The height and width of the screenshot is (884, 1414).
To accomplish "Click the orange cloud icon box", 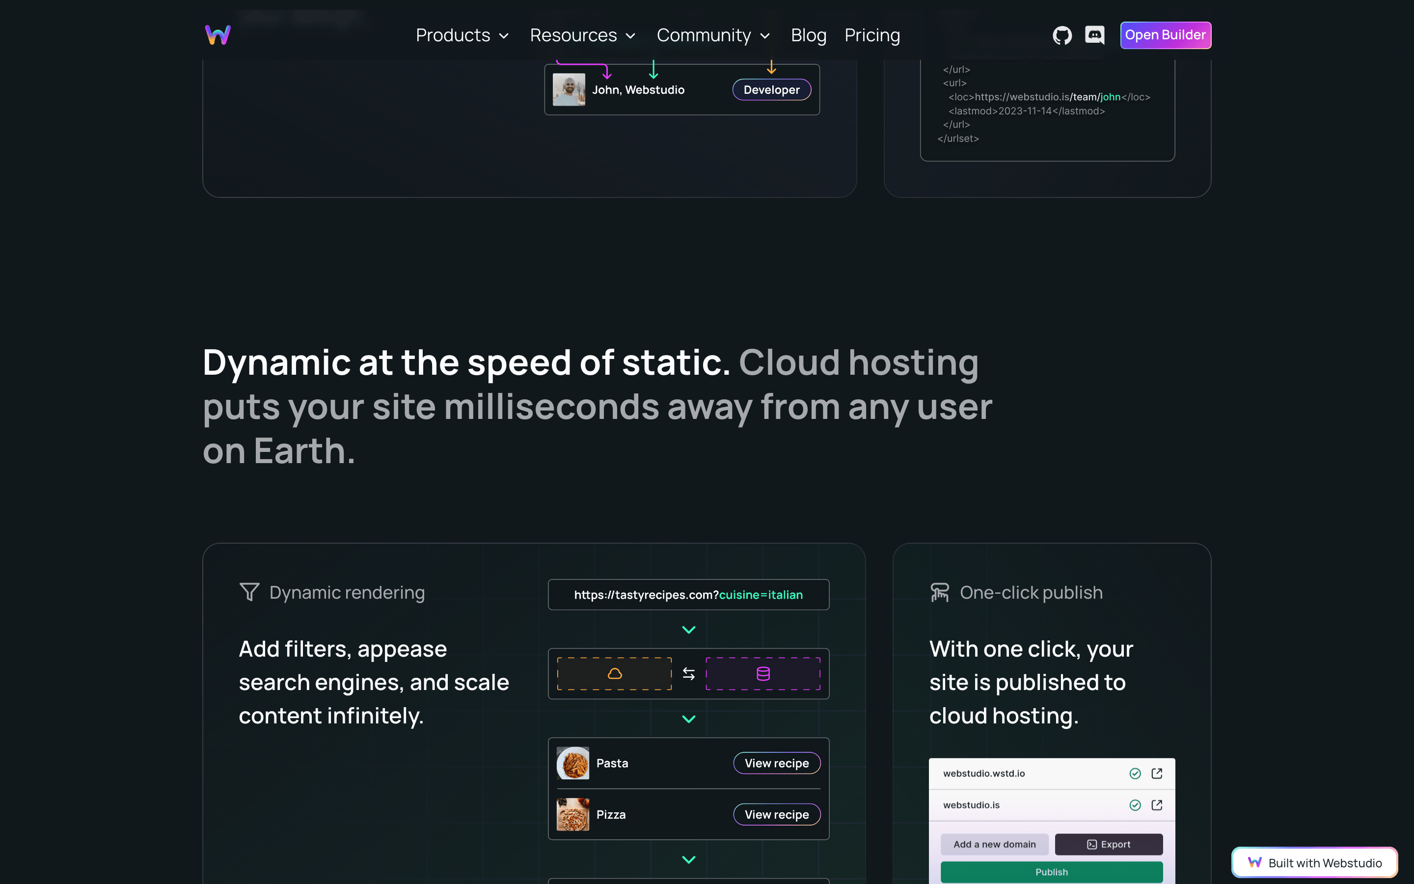I will click(615, 673).
